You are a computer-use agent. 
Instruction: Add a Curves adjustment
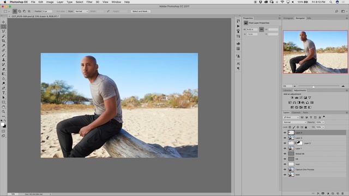pyautogui.click(x=301, y=97)
